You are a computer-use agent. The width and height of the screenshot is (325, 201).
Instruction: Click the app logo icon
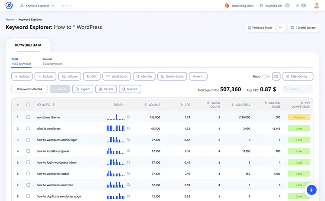[x=9, y=5]
